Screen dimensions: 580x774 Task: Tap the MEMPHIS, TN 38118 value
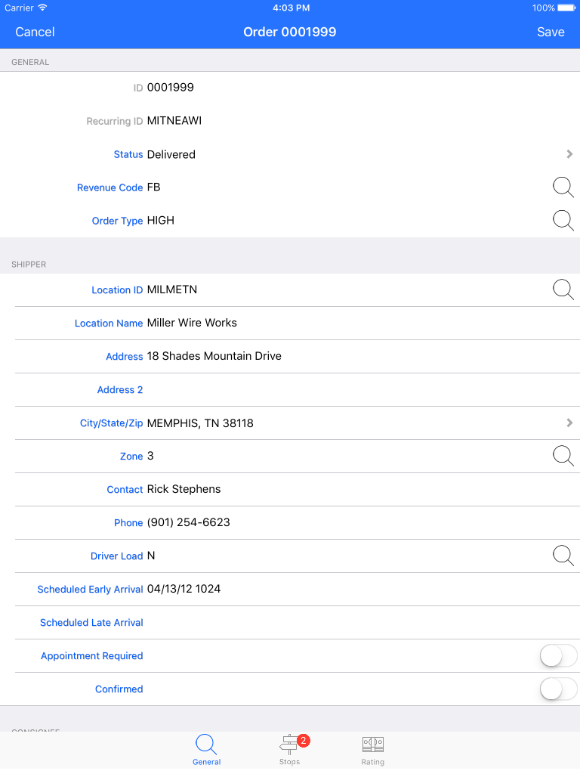pos(200,423)
